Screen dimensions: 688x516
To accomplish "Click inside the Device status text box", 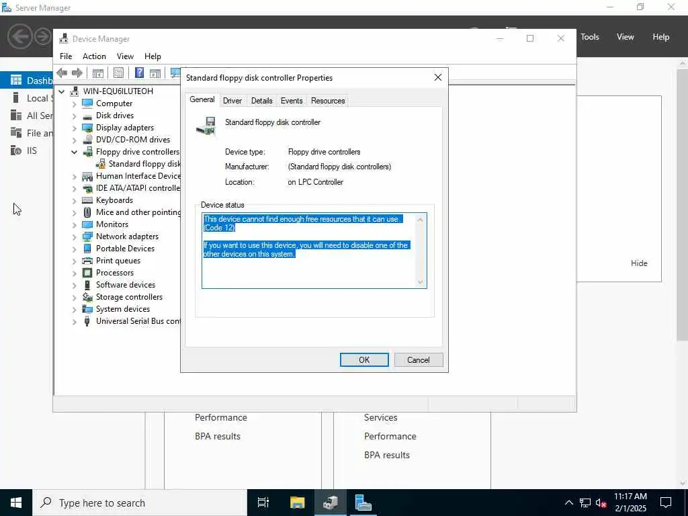I will (x=314, y=251).
